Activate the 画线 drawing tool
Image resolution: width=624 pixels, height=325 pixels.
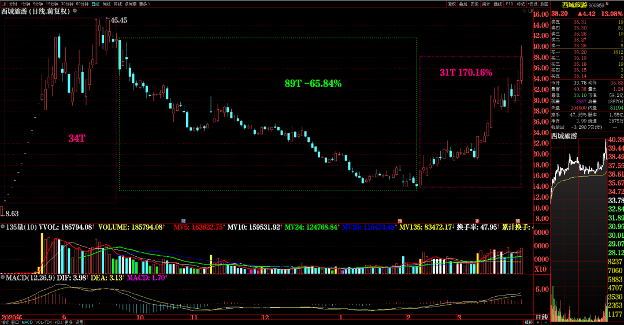498,4
